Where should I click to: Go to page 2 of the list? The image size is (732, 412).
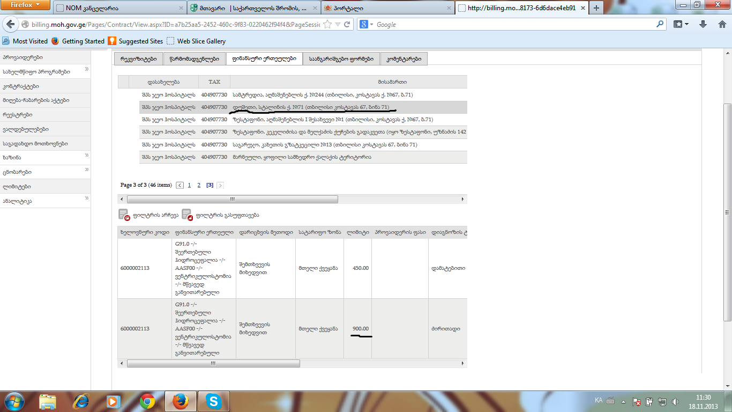[199, 185]
